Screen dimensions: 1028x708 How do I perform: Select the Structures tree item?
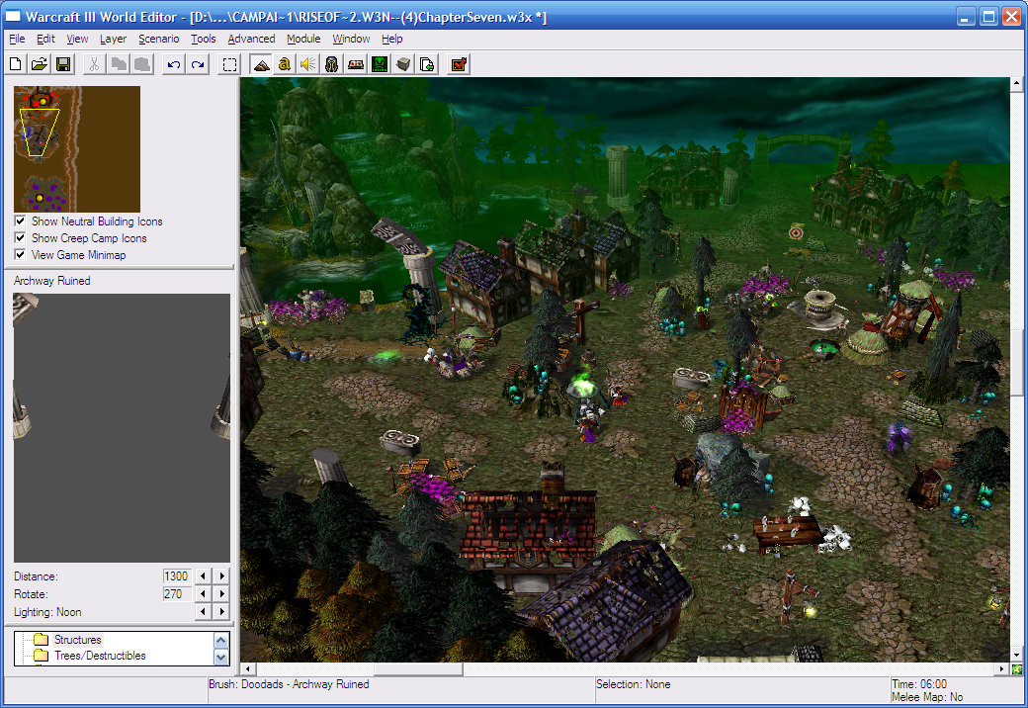coord(77,639)
